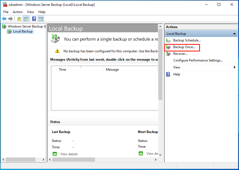This screenshot has width=239, height=170.
Task: Click the Recover icon in Actions pane
Action: [168, 54]
